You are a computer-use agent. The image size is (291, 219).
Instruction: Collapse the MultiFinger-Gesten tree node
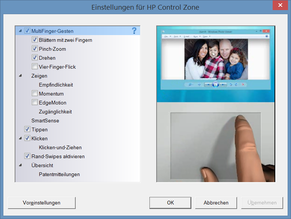tap(21, 31)
